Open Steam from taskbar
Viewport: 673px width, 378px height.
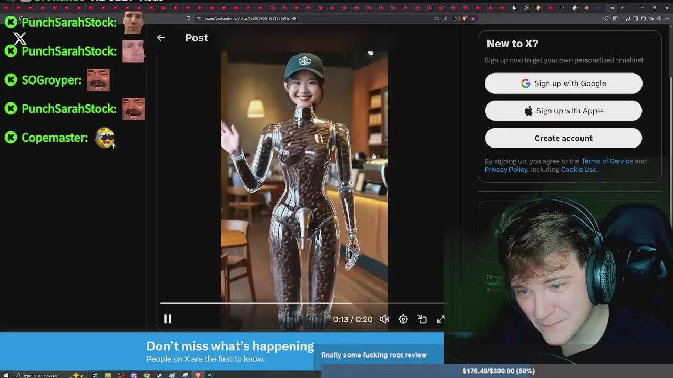point(159,375)
